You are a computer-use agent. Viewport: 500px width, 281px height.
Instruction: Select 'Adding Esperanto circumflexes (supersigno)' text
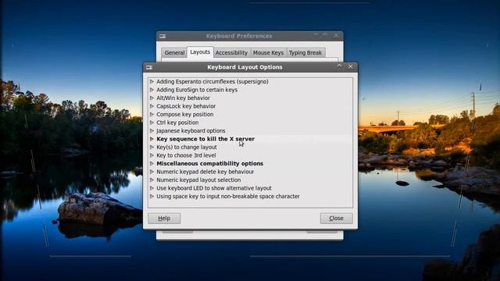212,81
